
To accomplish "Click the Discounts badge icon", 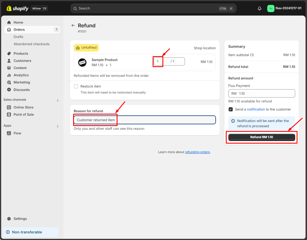I will click(x=9, y=90).
